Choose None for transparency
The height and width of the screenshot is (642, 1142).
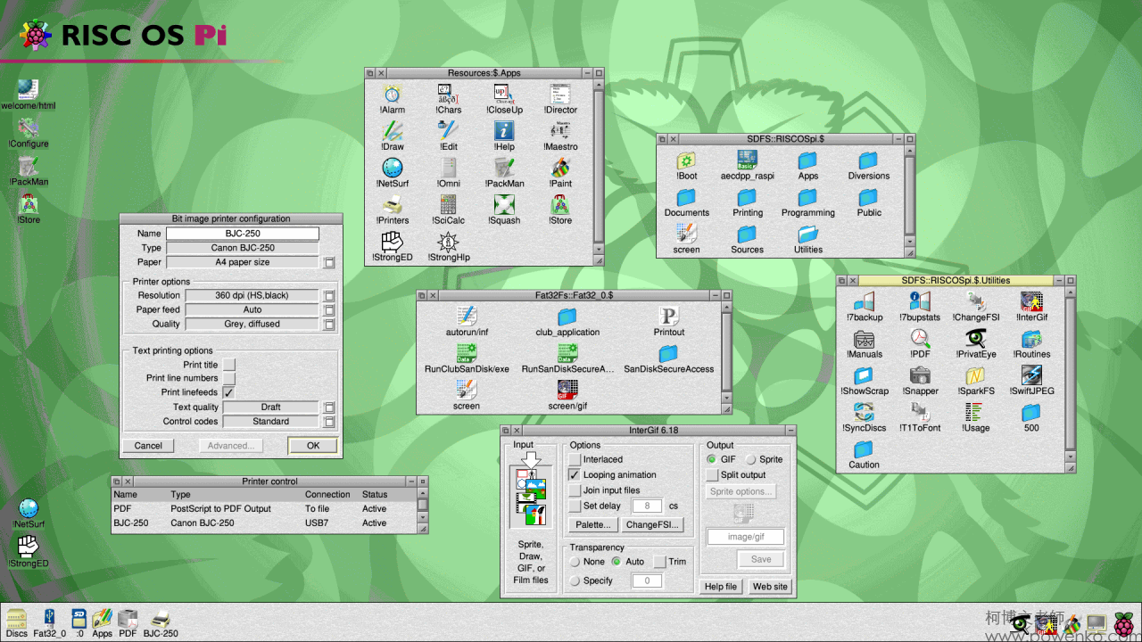coord(575,562)
